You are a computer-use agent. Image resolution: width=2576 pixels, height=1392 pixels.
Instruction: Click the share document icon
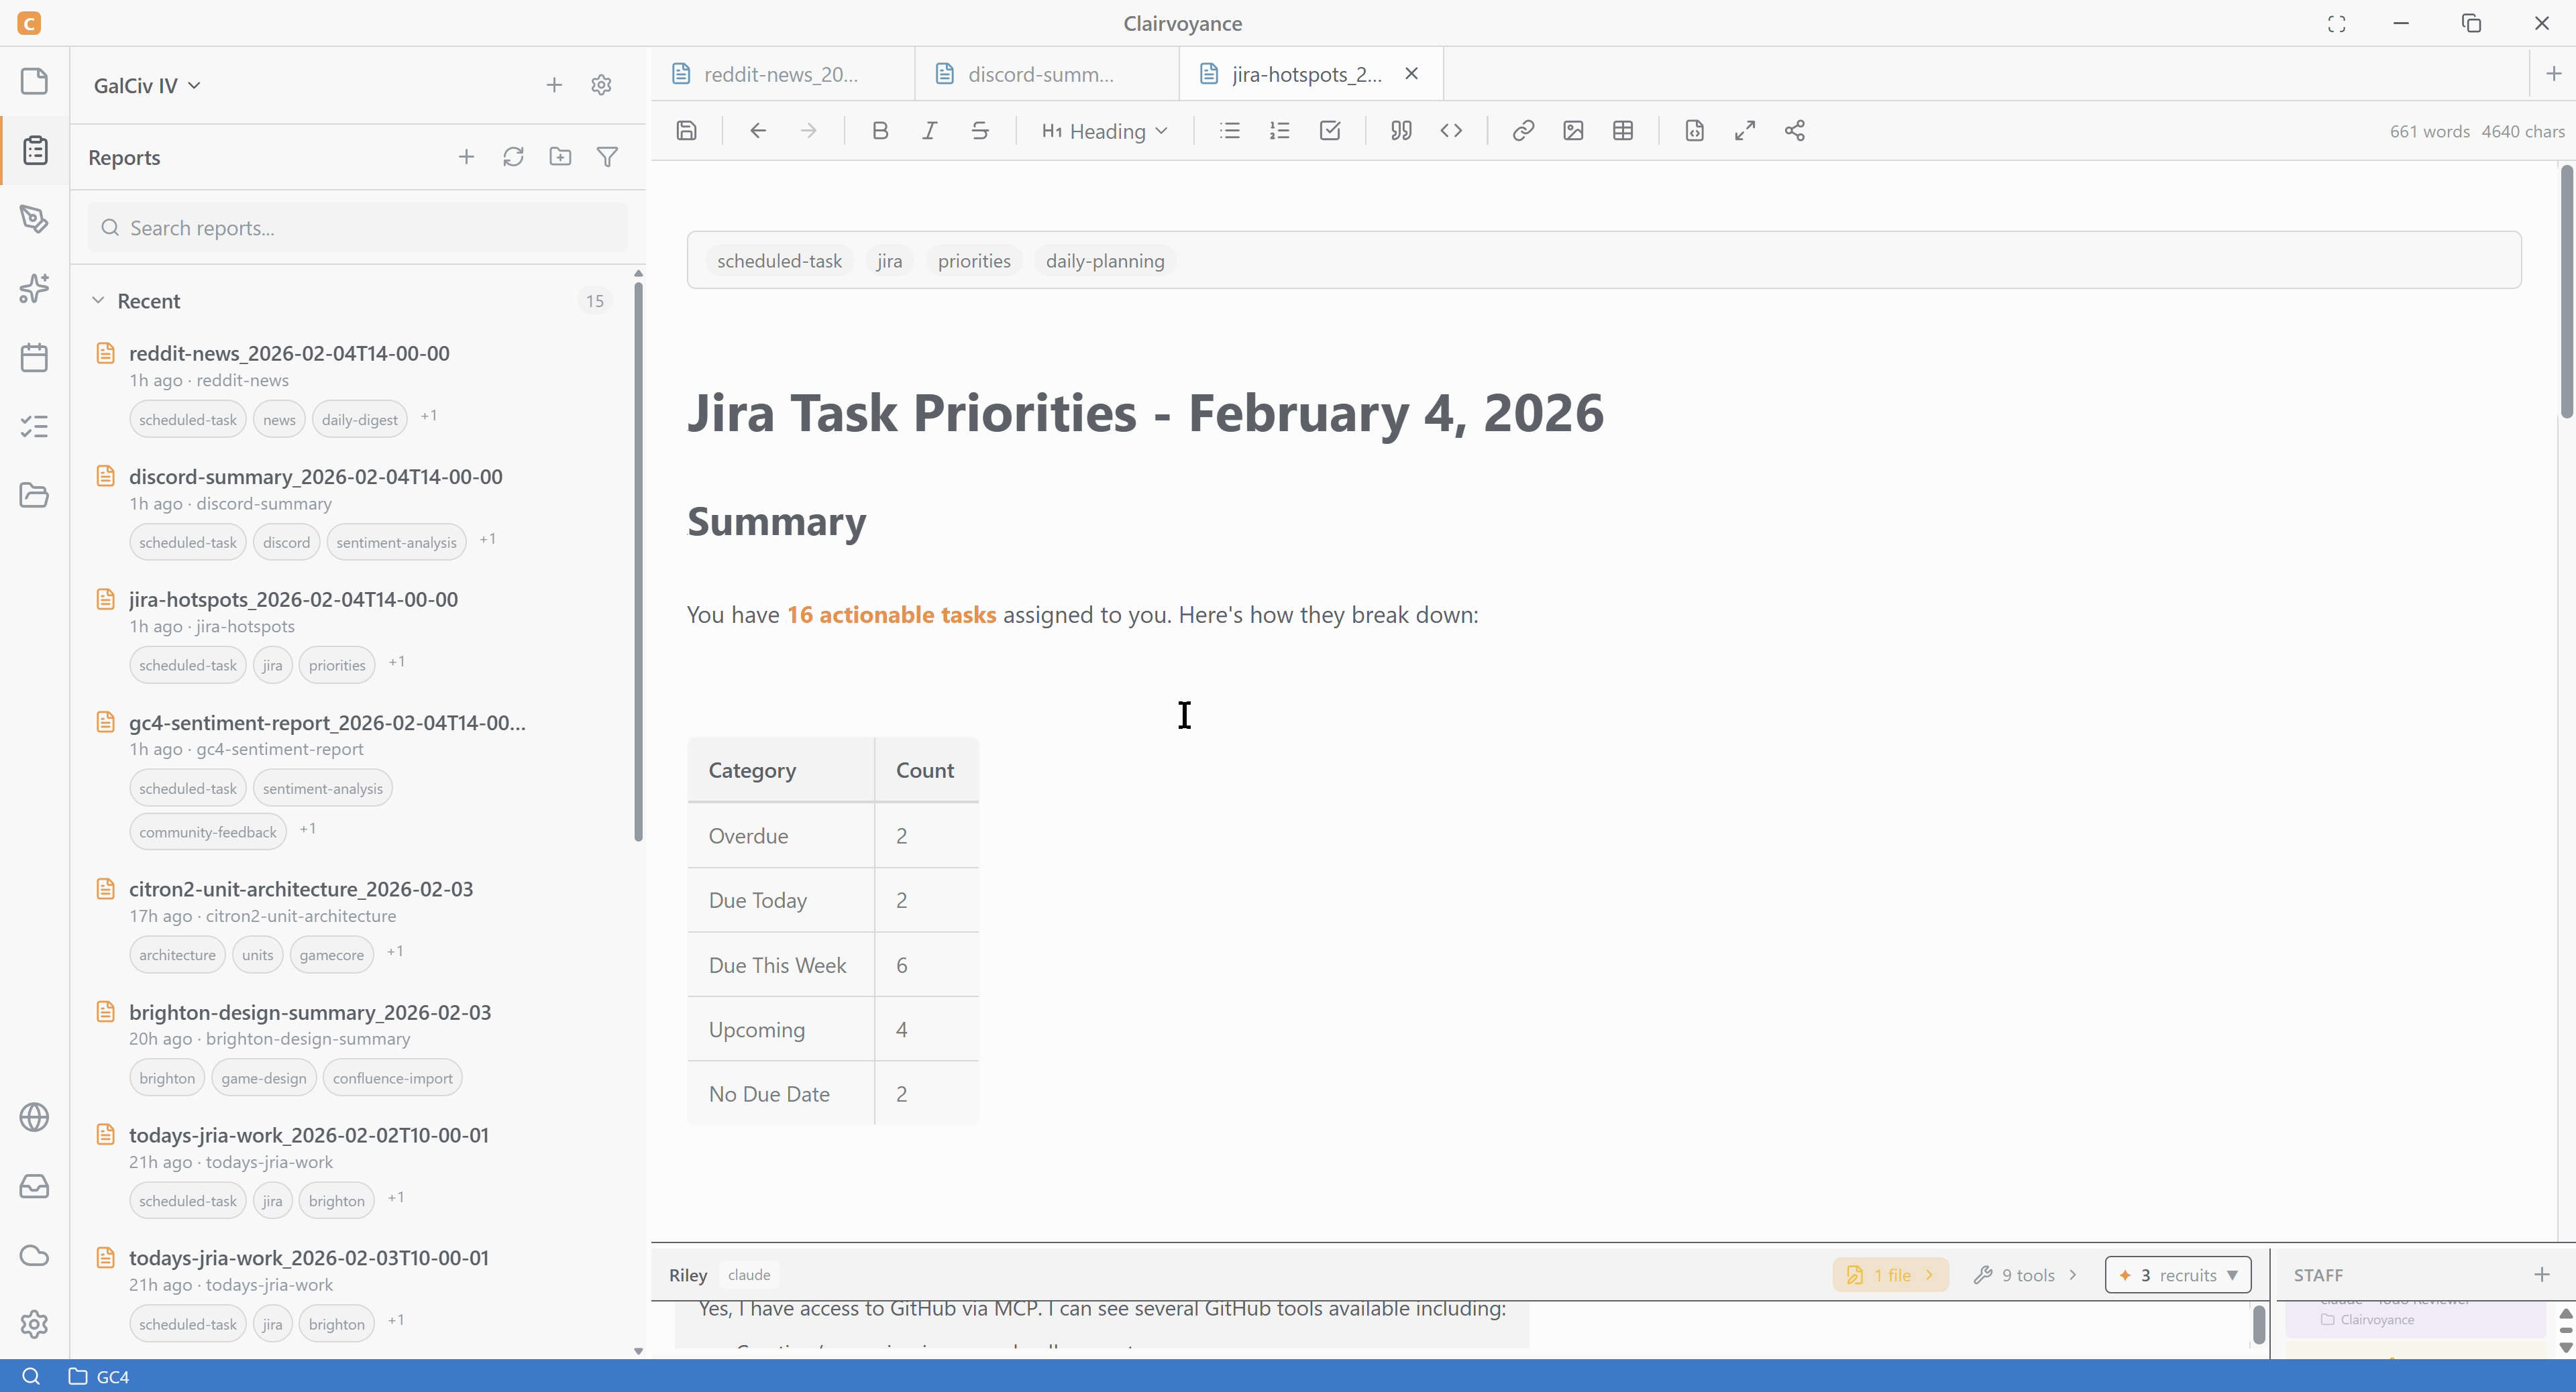tap(1795, 131)
